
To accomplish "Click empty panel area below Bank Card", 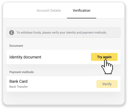I will pyautogui.click(x=63, y=98).
